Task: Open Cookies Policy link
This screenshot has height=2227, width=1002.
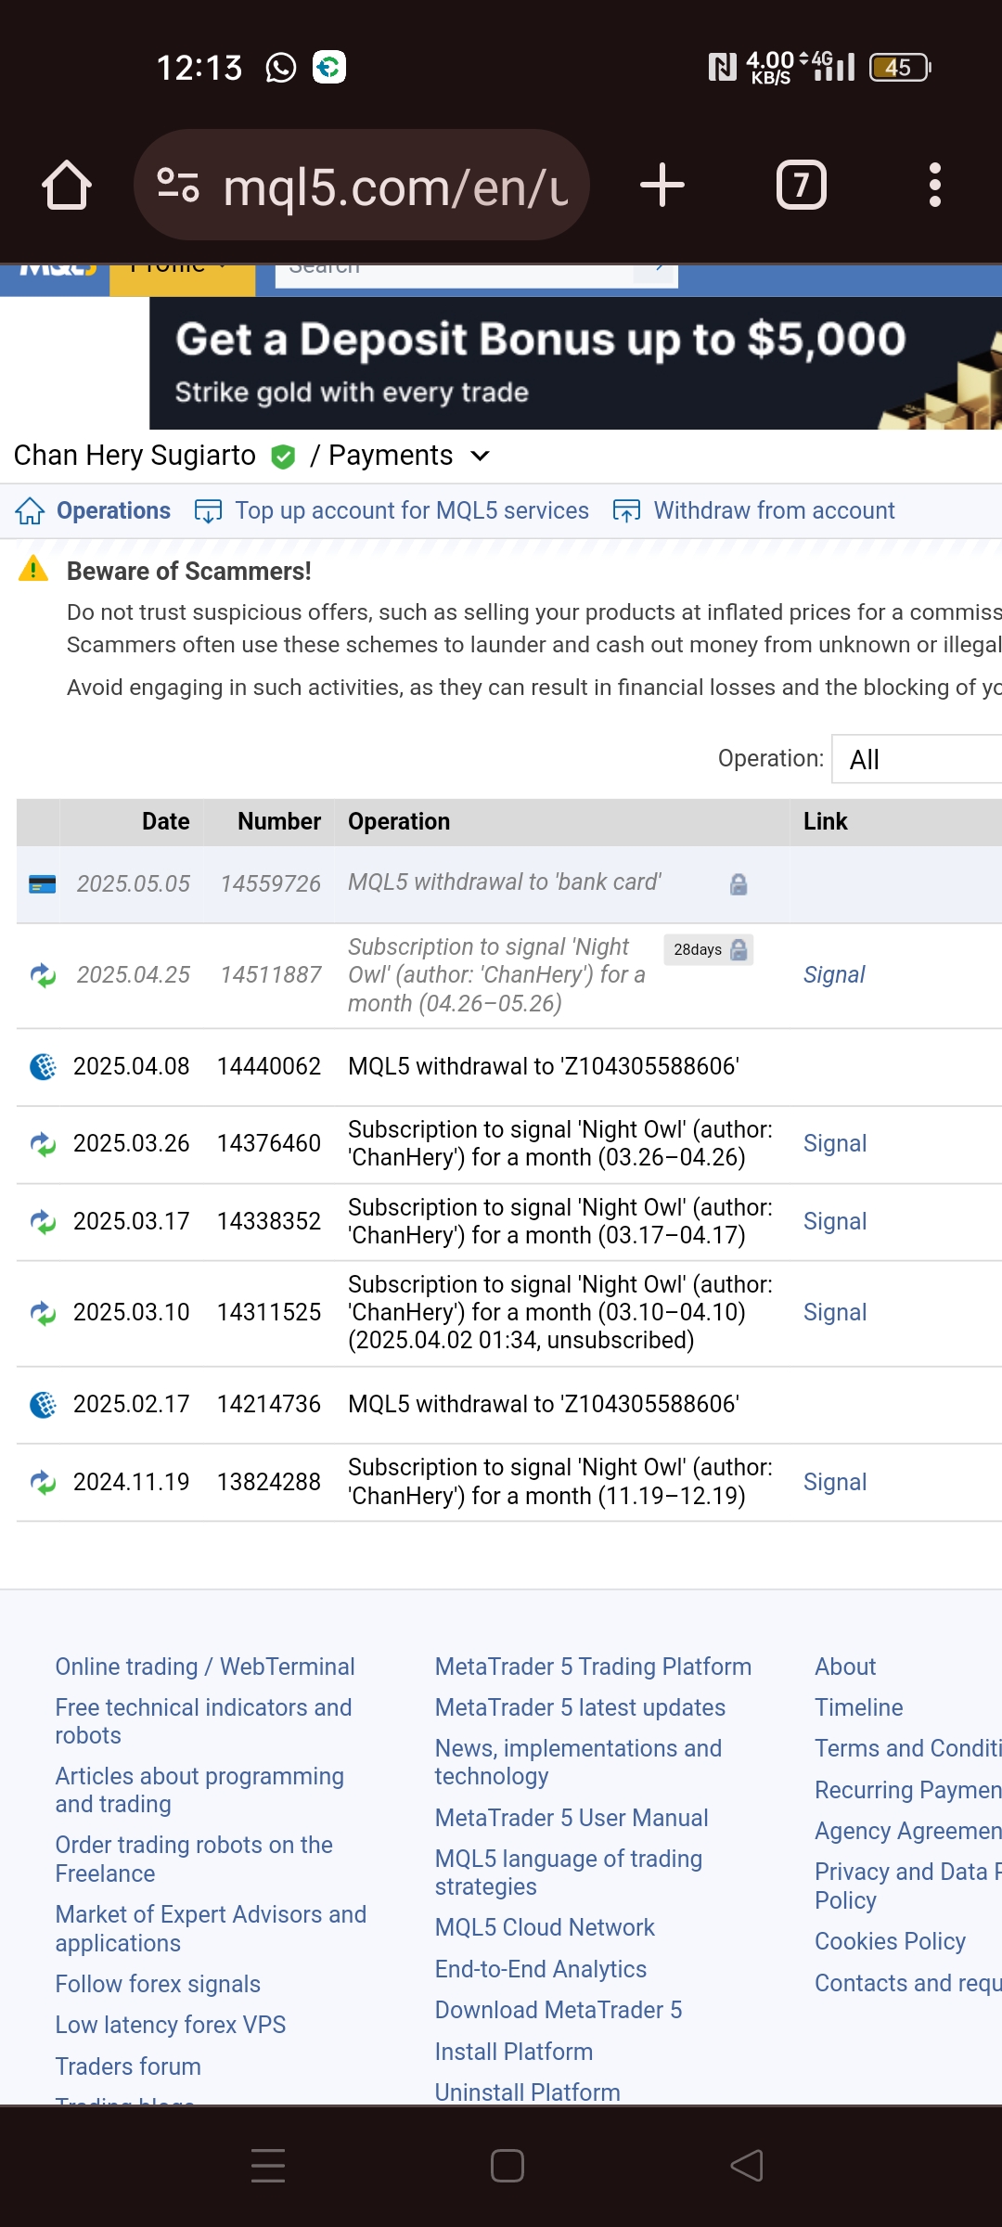Action: point(891,1941)
